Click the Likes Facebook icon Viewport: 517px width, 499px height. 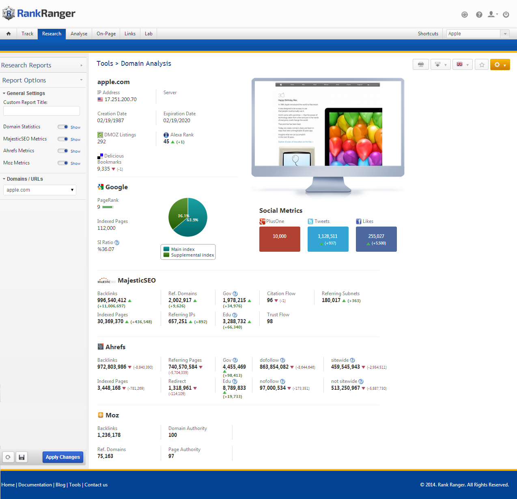point(359,221)
